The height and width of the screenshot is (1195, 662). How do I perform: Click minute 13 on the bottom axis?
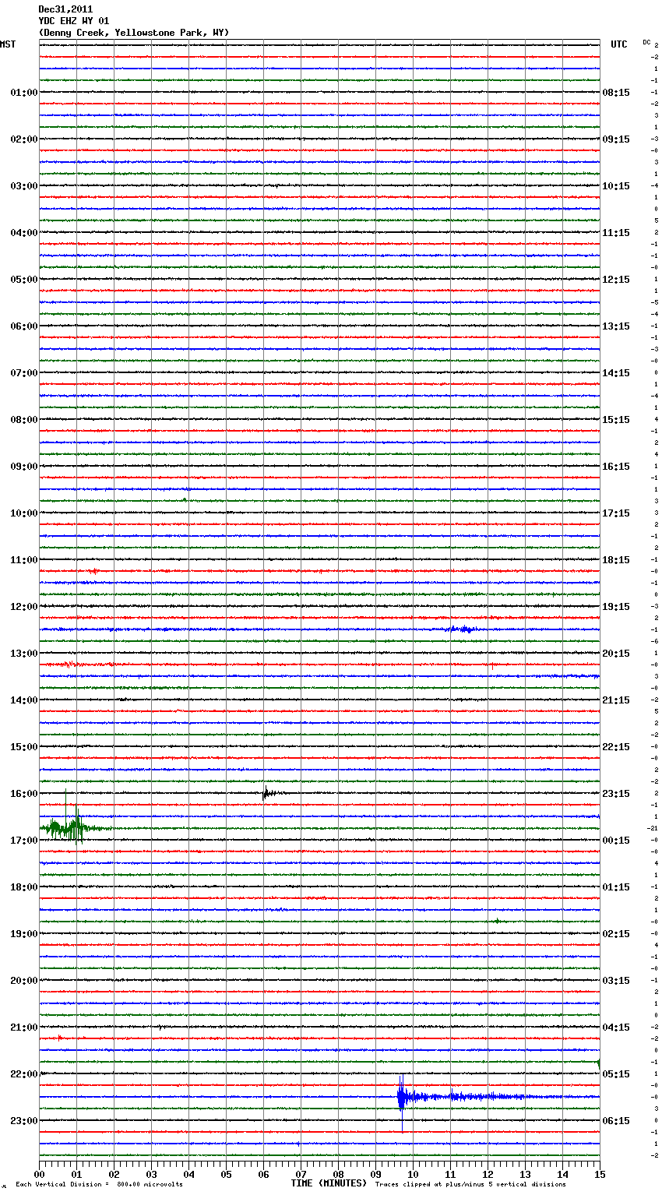pyautogui.click(x=525, y=1174)
